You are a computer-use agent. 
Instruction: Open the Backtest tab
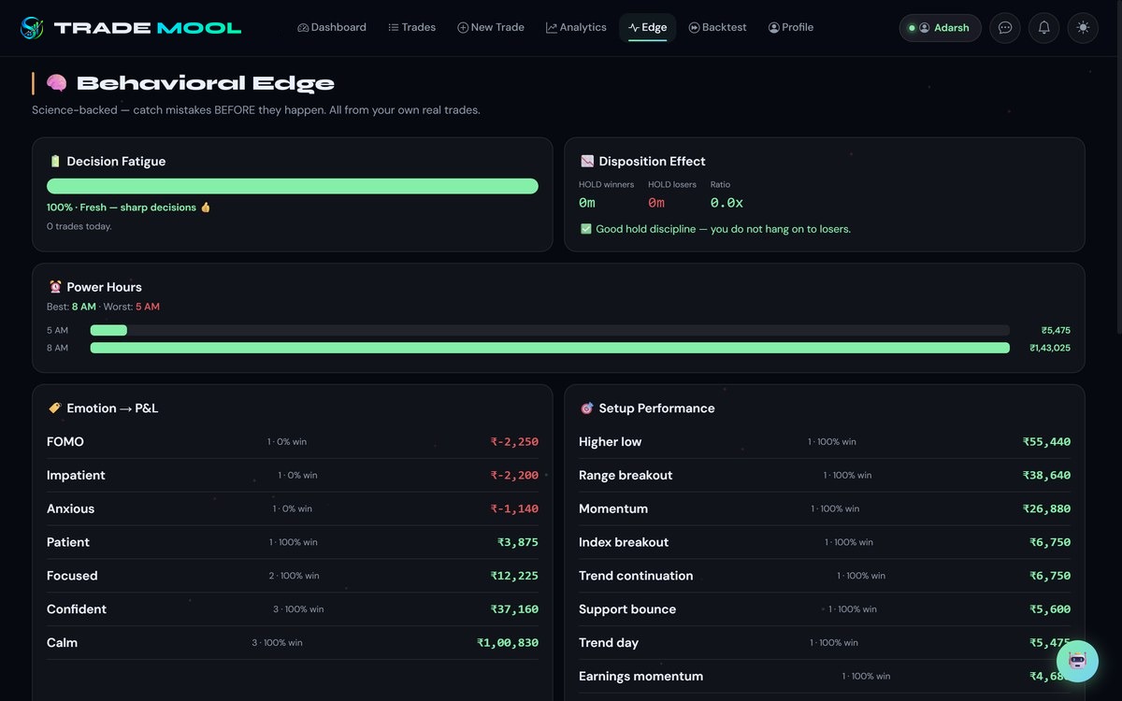[x=718, y=28]
